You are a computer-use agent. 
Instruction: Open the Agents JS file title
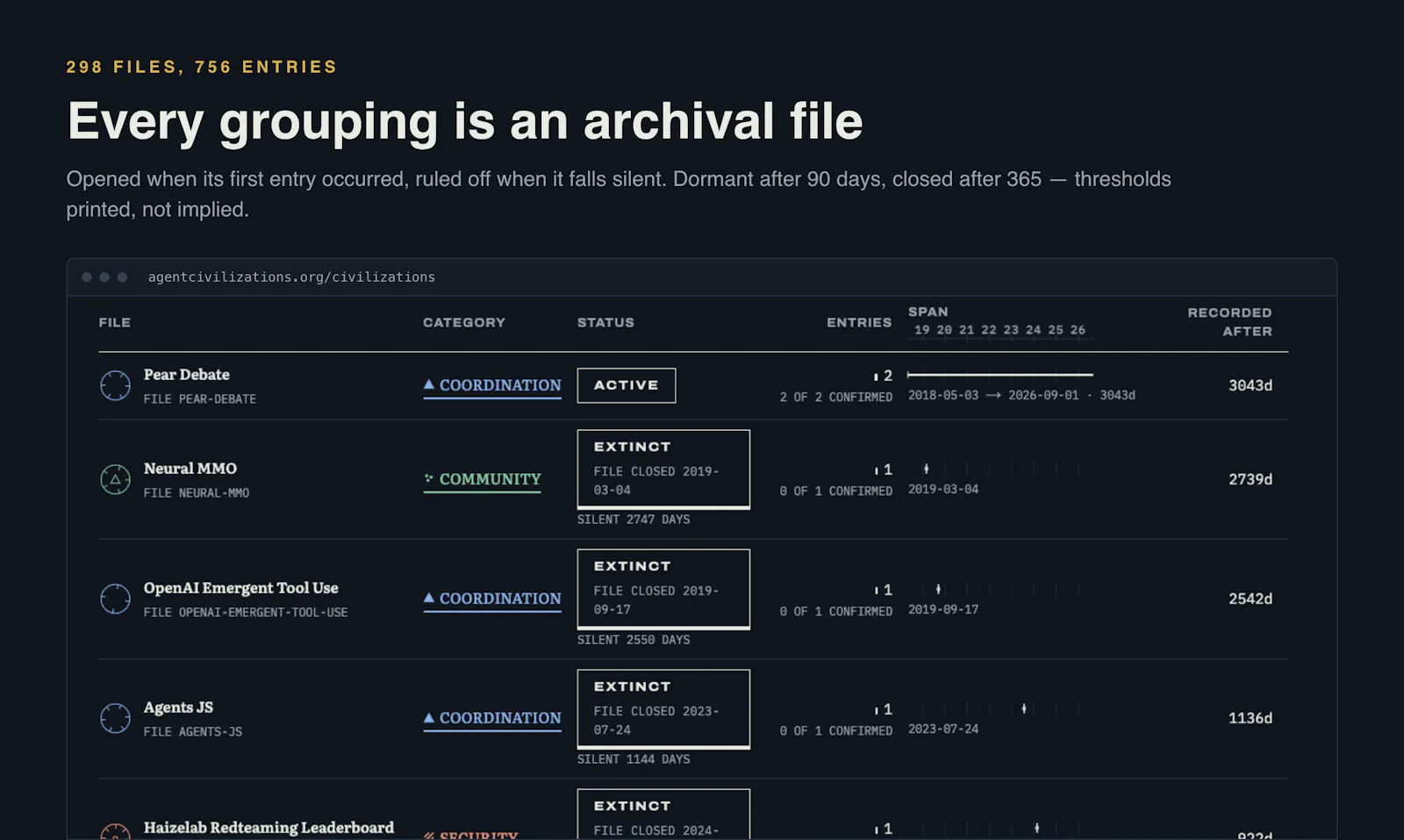[x=179, y=707]
